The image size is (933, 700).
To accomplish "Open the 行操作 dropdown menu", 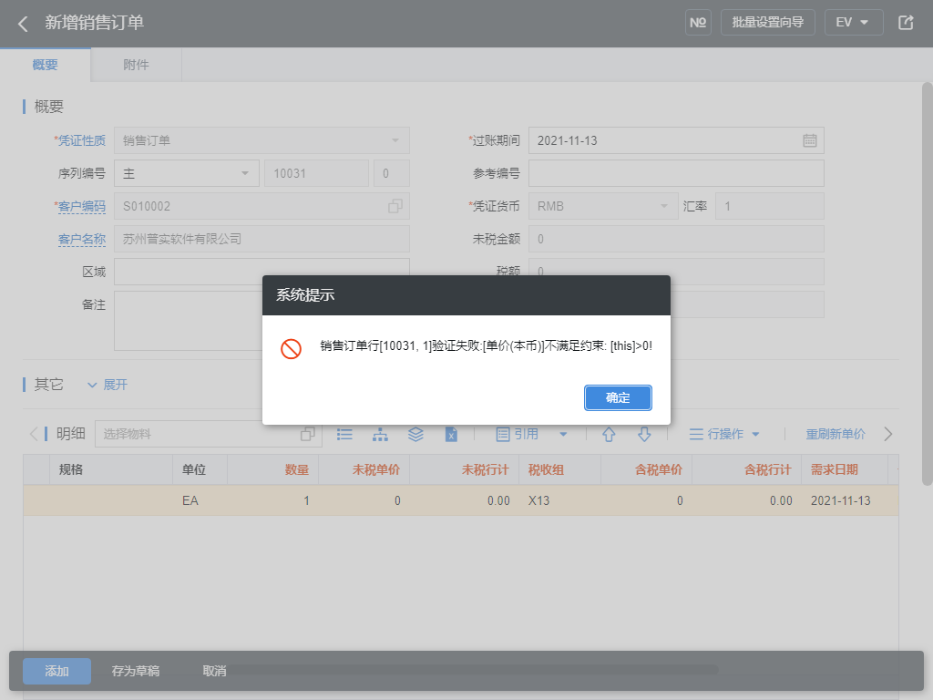I will (724, 435).
